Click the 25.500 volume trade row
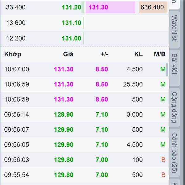Image resolution: width=185 pixels, height=185 pixels. tap(83, 84)
